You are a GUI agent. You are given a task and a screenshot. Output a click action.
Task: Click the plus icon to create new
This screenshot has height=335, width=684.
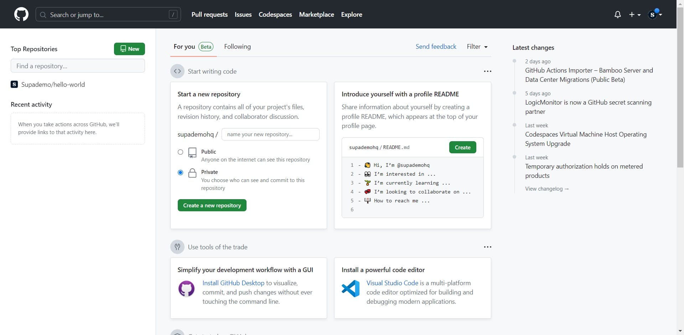632,14
